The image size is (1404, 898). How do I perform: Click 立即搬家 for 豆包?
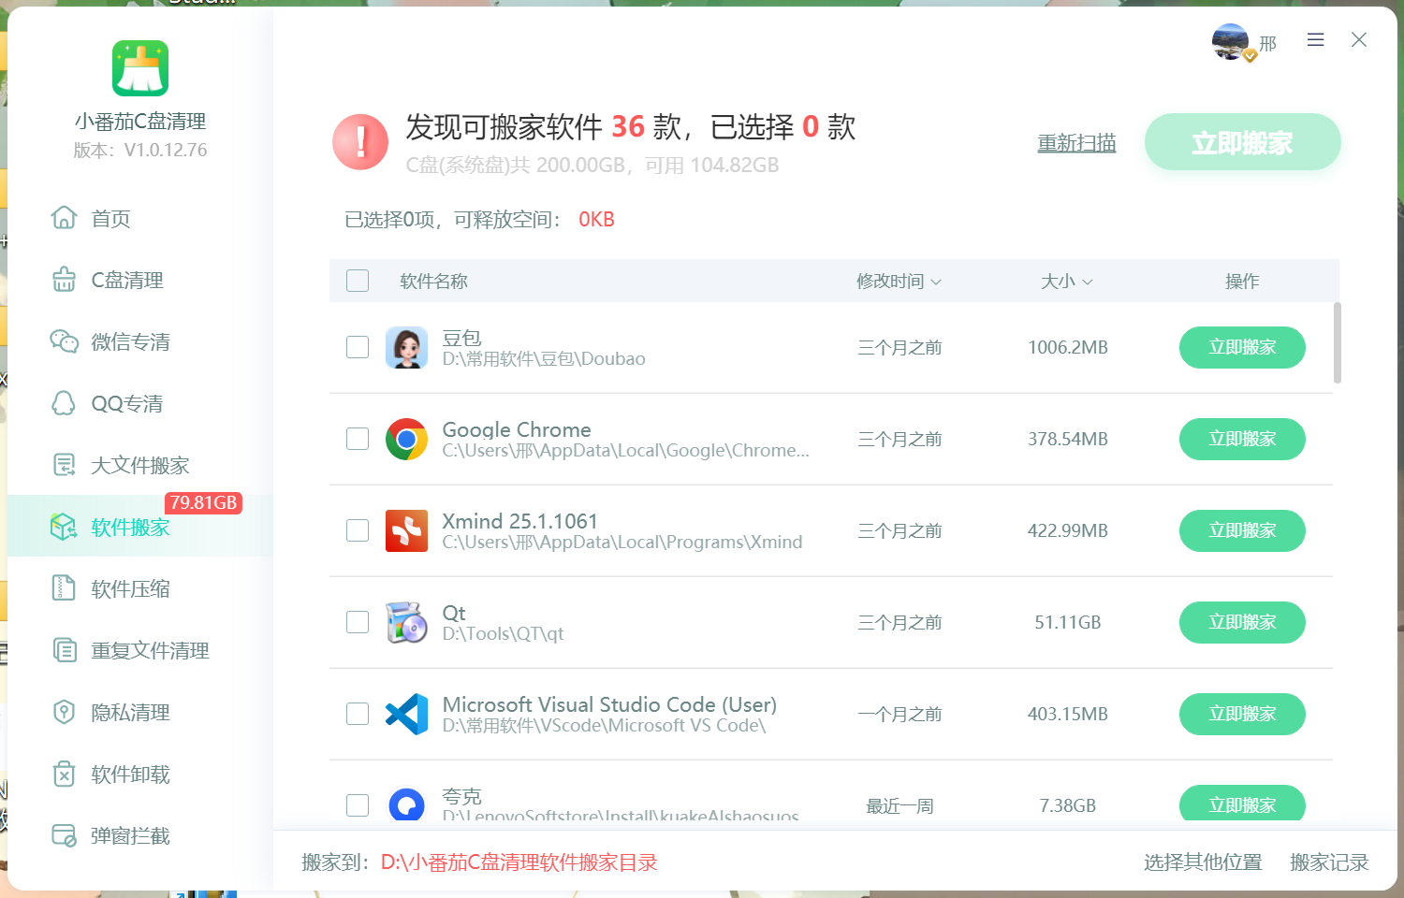click(1242, 347)
